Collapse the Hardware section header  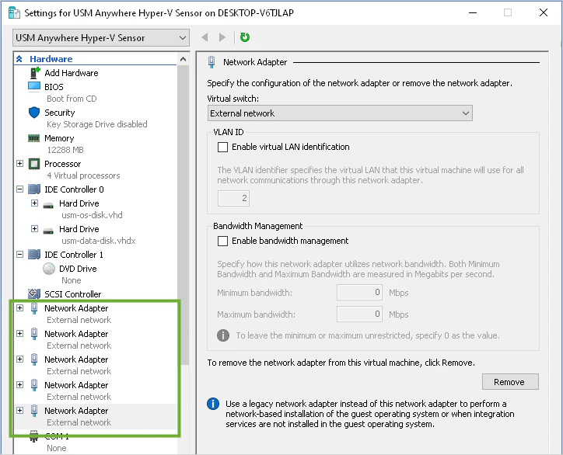19,59
